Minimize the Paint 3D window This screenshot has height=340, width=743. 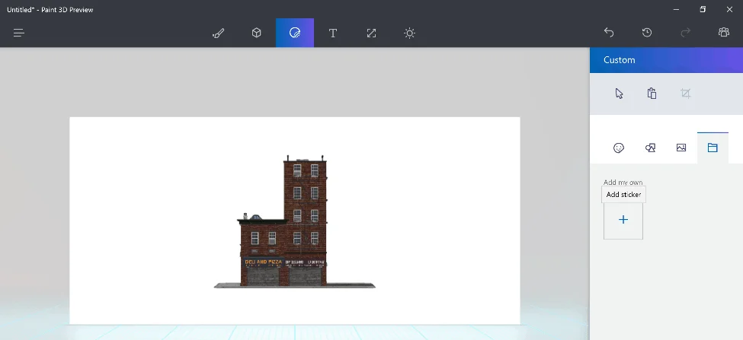click(676, 9)
